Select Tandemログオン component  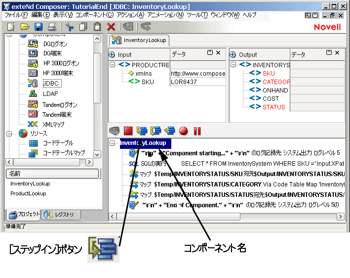tap(60, 105)
